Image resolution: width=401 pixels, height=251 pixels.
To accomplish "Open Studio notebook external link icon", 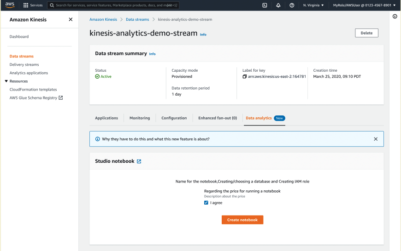I will [x=139, y=161].
